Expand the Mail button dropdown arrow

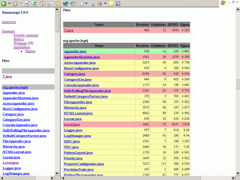tap(86, 3)
